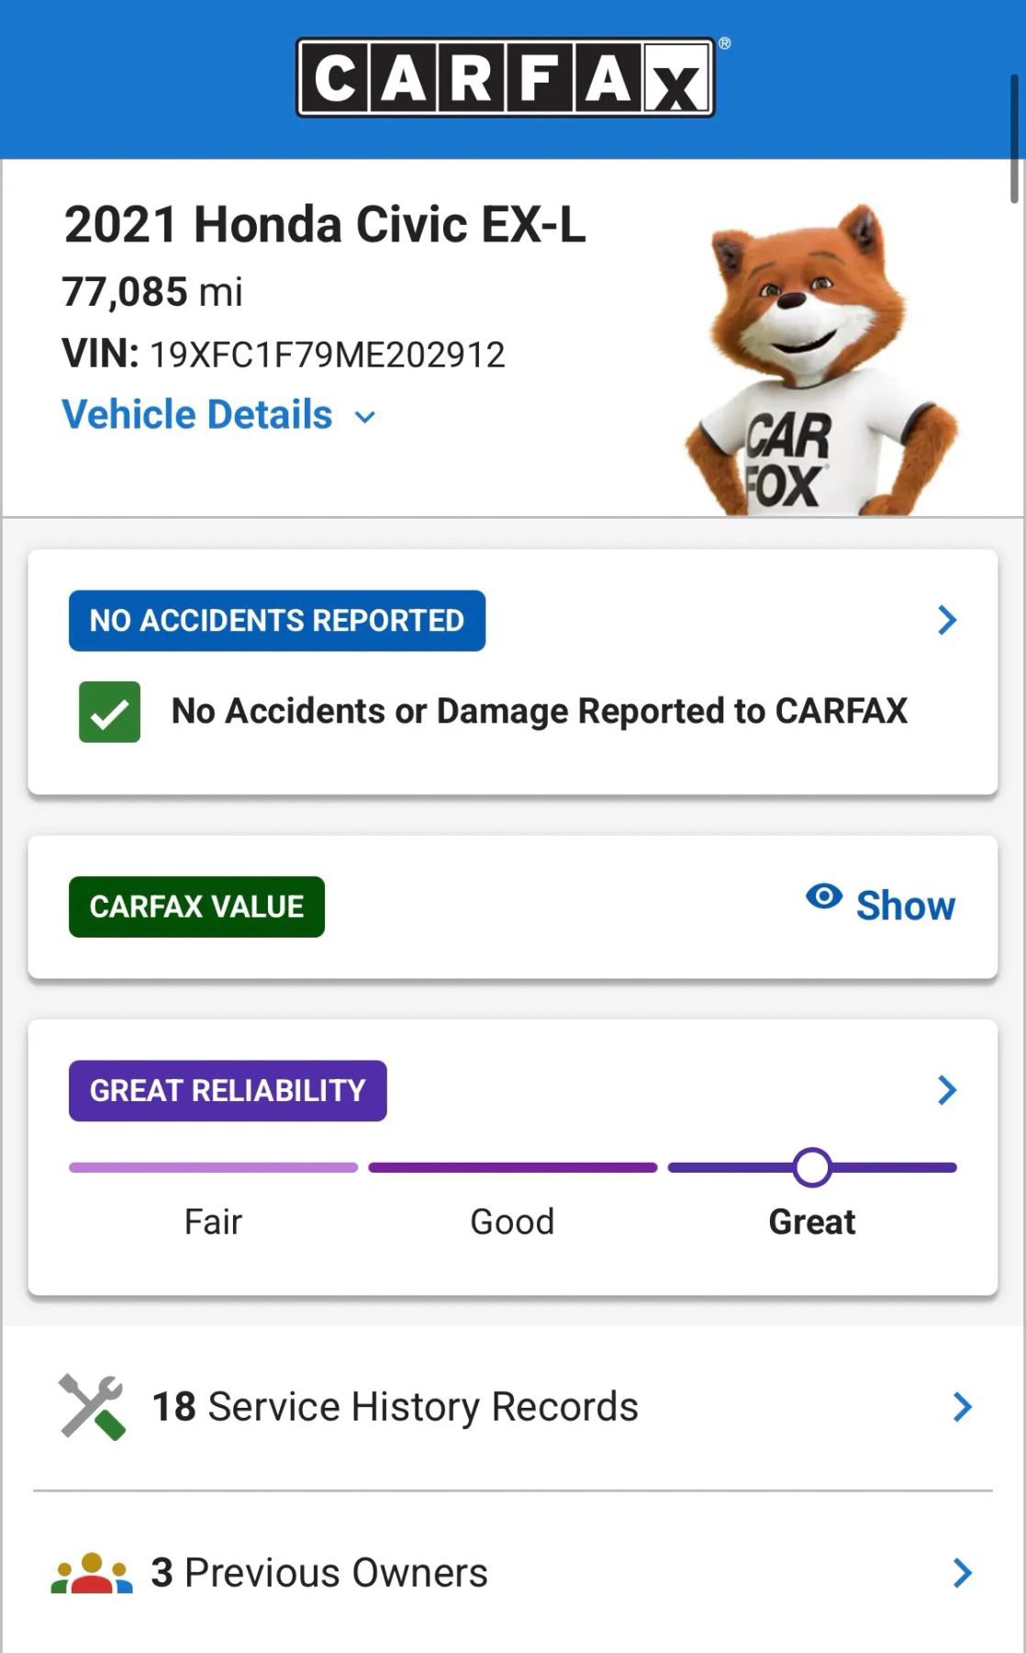Expand reliability section with its chevron arrow

[x=947, y=1091]
